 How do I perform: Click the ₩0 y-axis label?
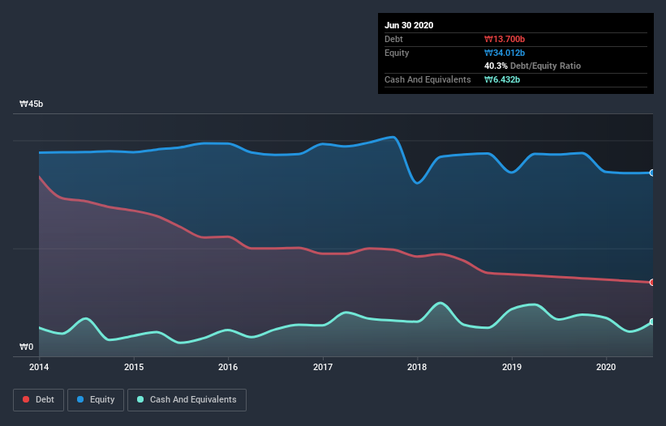point(26,347)
